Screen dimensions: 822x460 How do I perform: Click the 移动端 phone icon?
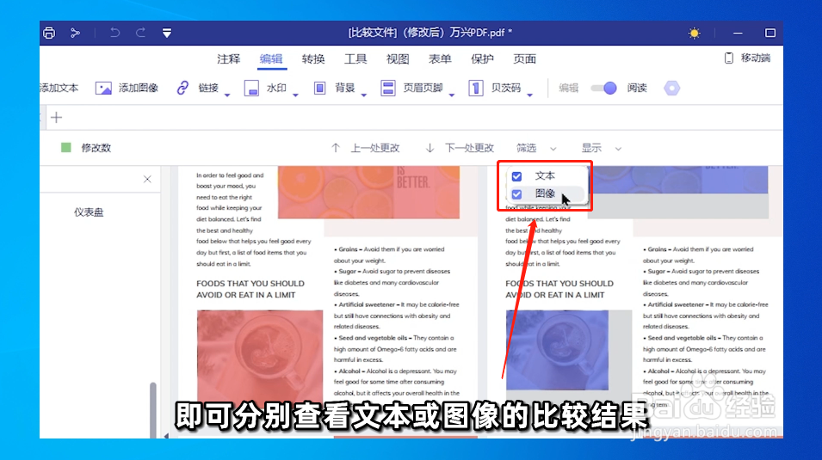(729, 58)
